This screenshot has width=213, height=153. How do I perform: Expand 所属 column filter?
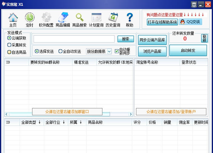tap(81, 122)
